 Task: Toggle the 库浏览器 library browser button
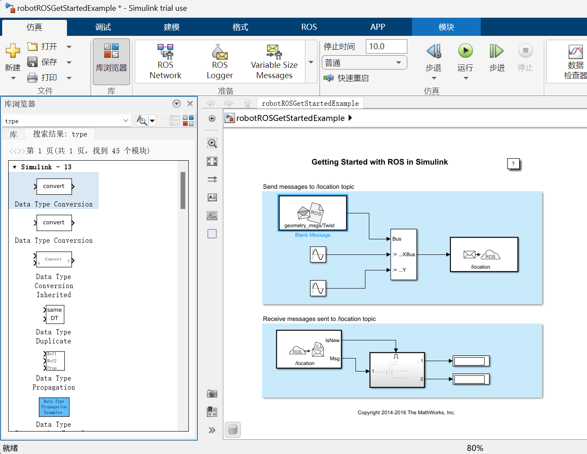coord(111,62)
